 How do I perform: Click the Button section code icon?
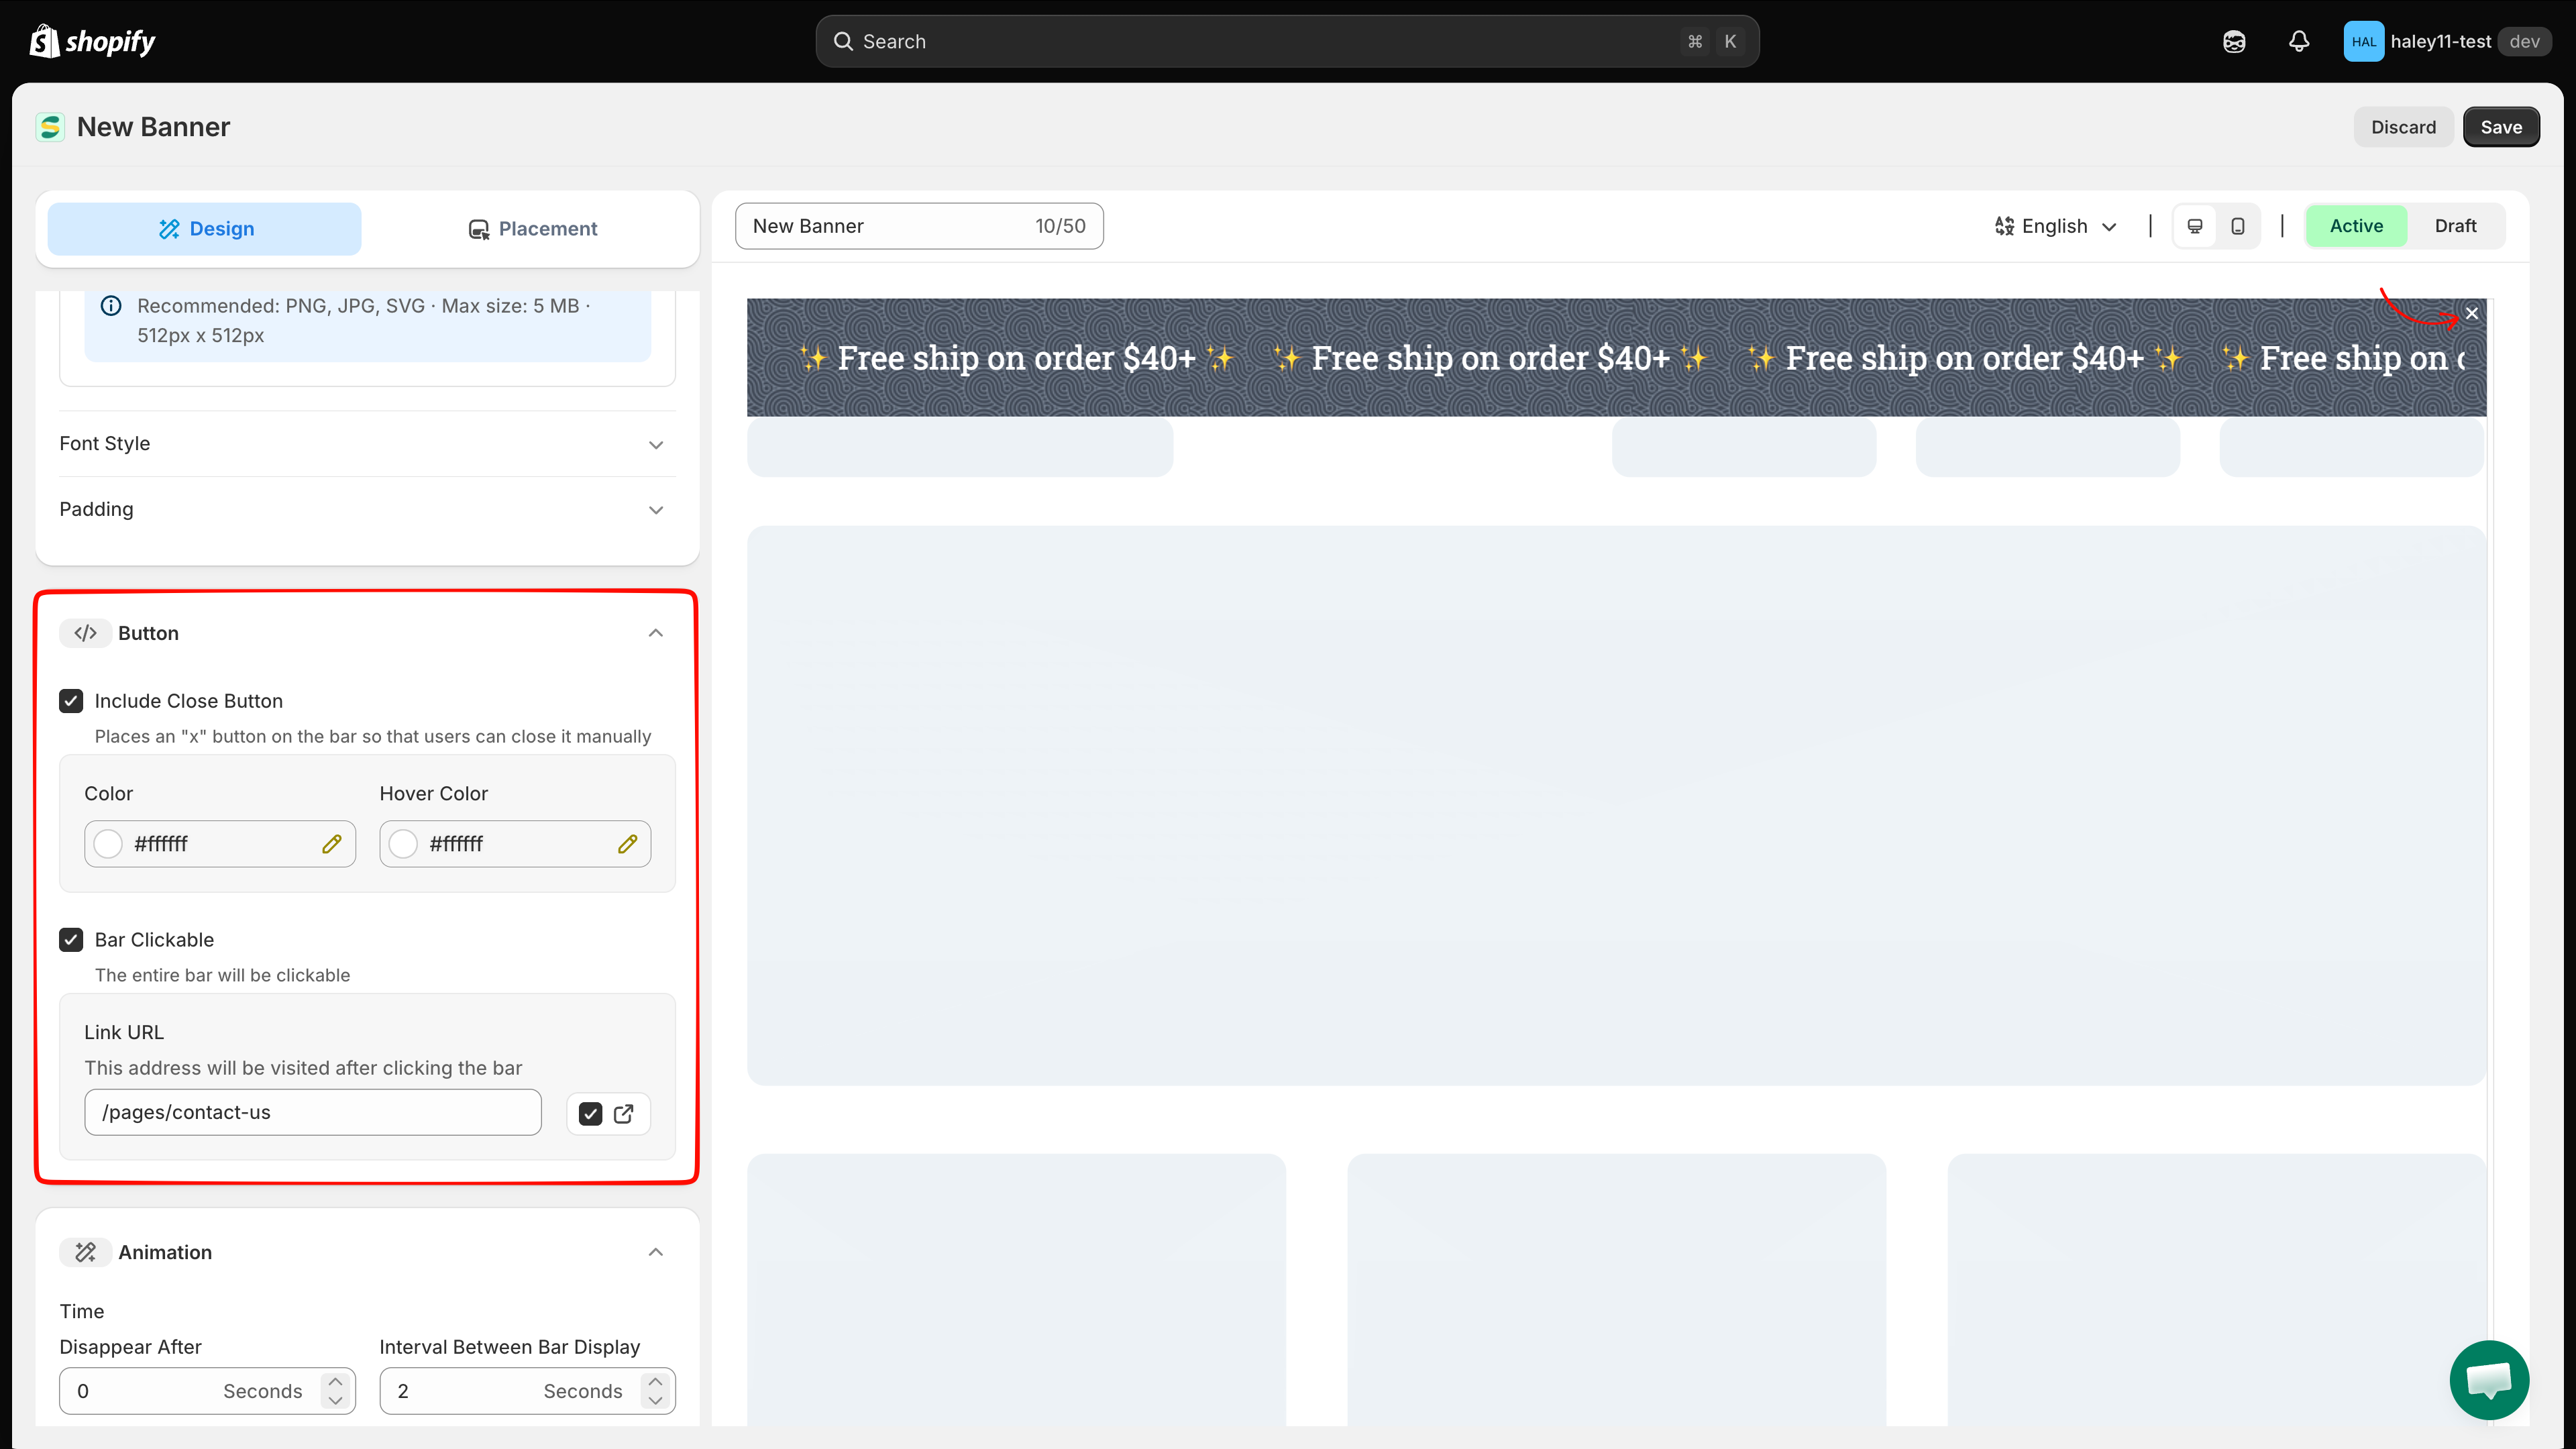click(x=85, y=633)
